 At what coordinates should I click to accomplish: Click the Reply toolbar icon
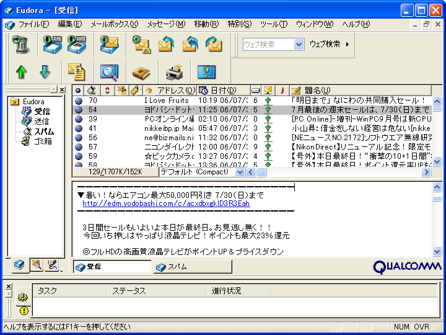[x=167, y=45]
